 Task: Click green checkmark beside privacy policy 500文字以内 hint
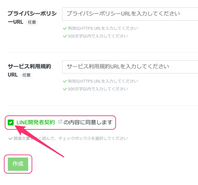(x=65, y=36)
